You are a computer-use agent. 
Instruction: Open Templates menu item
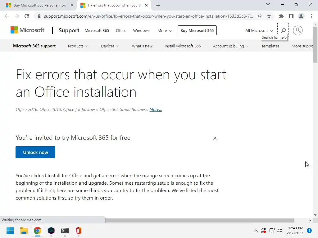click(x=270, y=46)
